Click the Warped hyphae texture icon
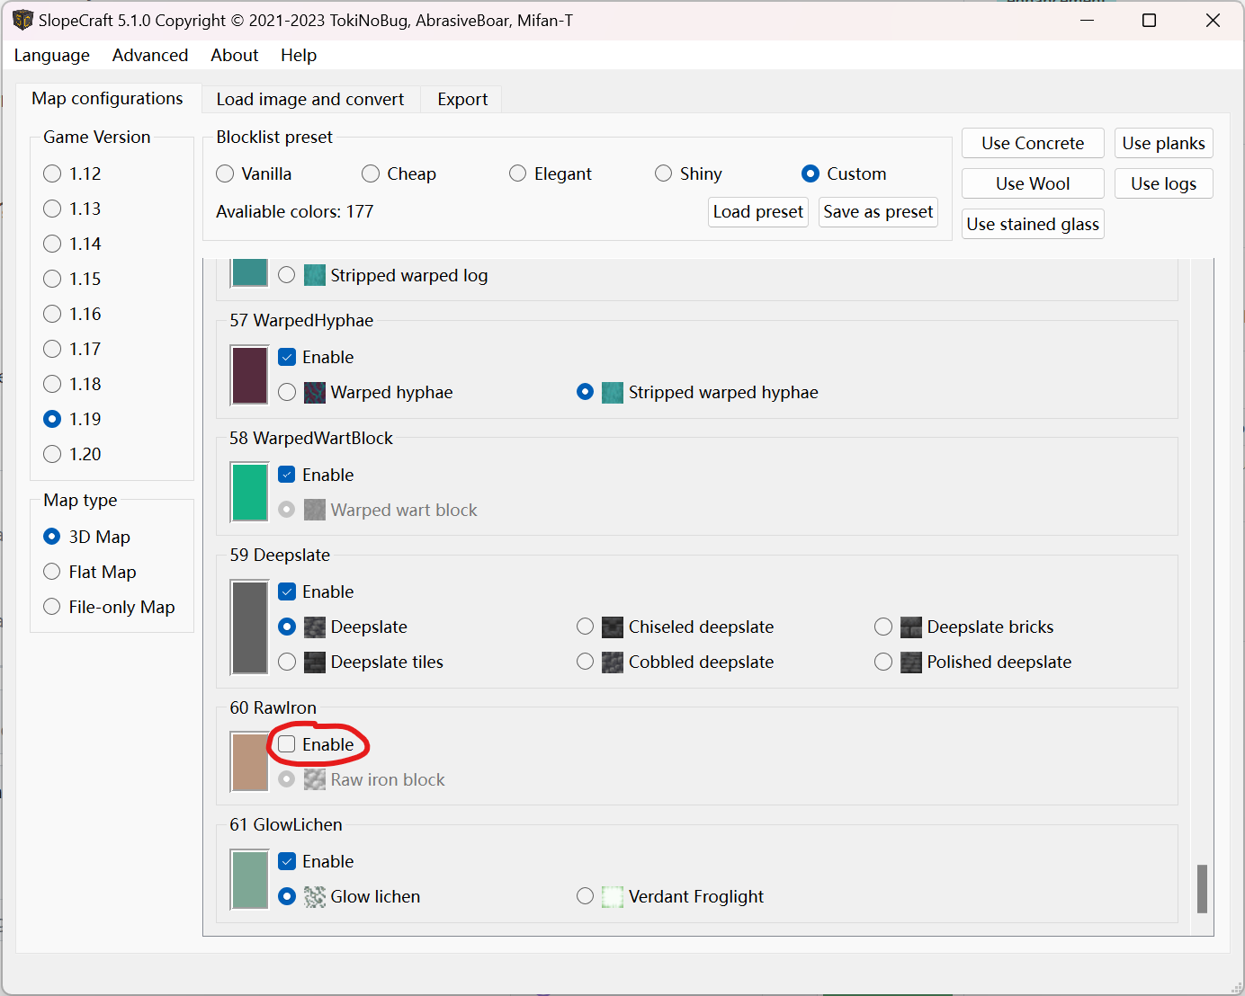Viewport: 1245px width, 996px height. [314, 392]
